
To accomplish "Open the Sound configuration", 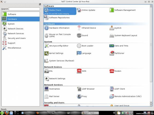I will click(x=82, y=35).
